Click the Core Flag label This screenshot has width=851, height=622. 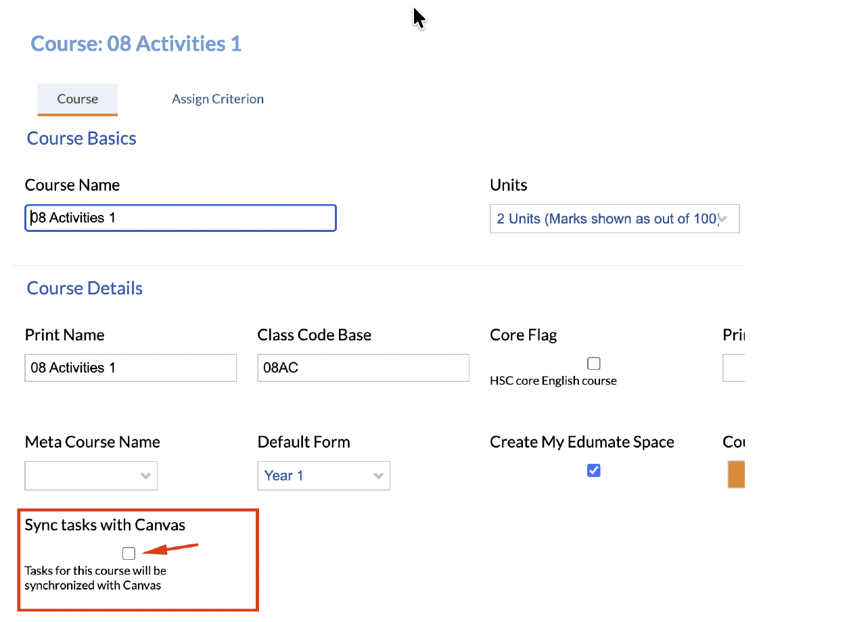(x=524, y=335)
